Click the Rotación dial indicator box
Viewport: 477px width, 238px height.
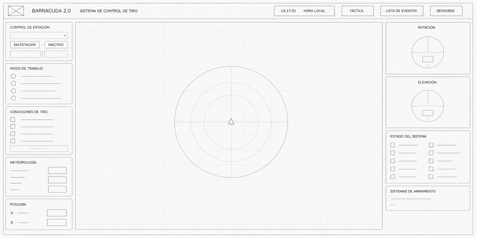tap(428, 59)
